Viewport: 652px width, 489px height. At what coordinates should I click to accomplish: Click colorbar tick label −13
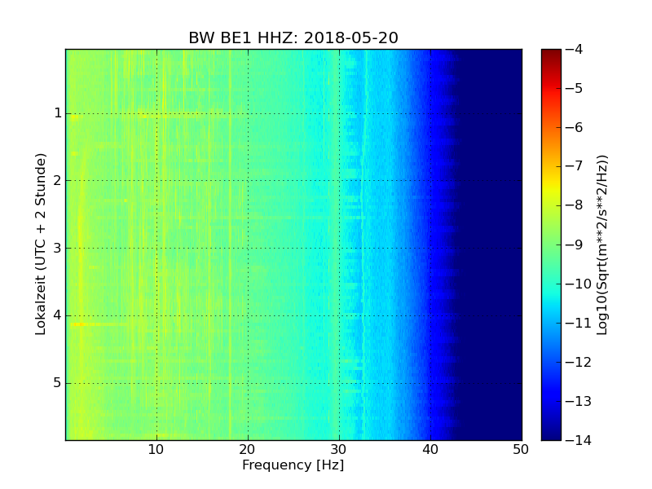click(x=579, y=401)
